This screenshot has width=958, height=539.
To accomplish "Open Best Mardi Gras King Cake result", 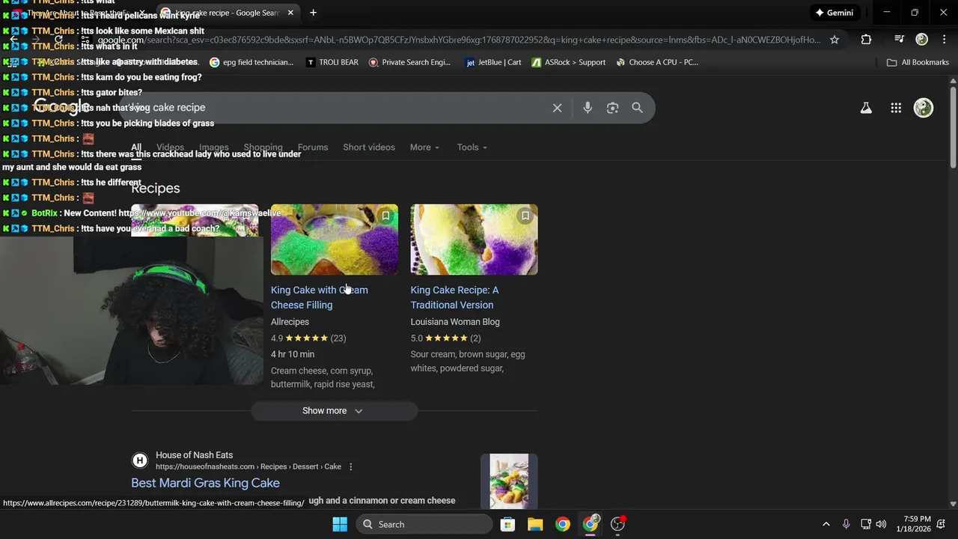I will click(205, 483).
